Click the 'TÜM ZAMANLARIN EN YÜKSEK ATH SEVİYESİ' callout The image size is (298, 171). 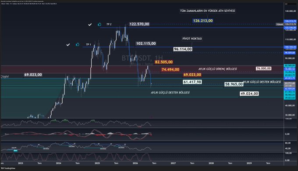207,11
